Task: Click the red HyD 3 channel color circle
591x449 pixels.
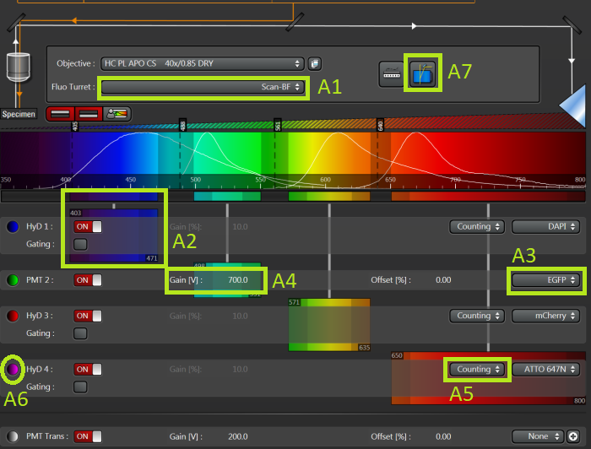Action: (13, 316)
